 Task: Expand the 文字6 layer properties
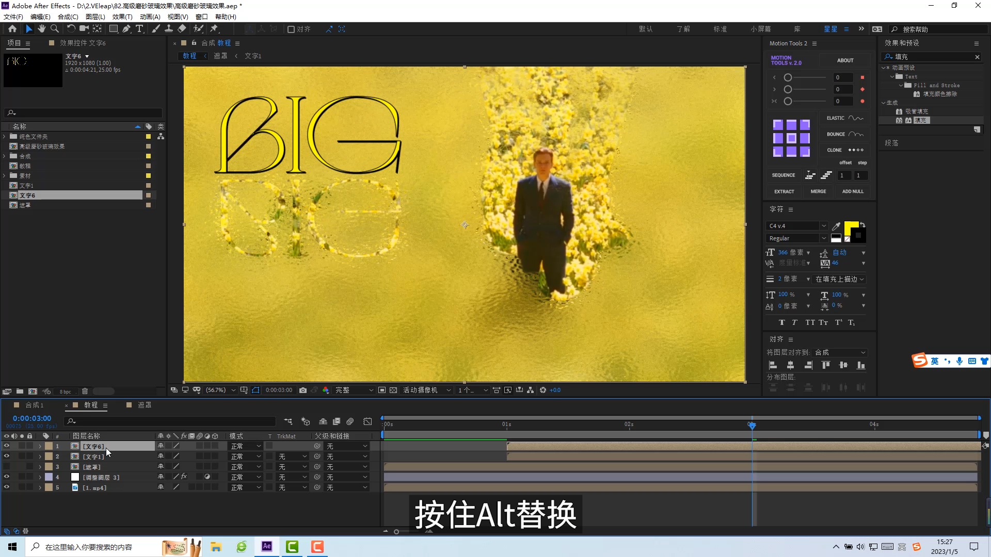tap(40, 446)
